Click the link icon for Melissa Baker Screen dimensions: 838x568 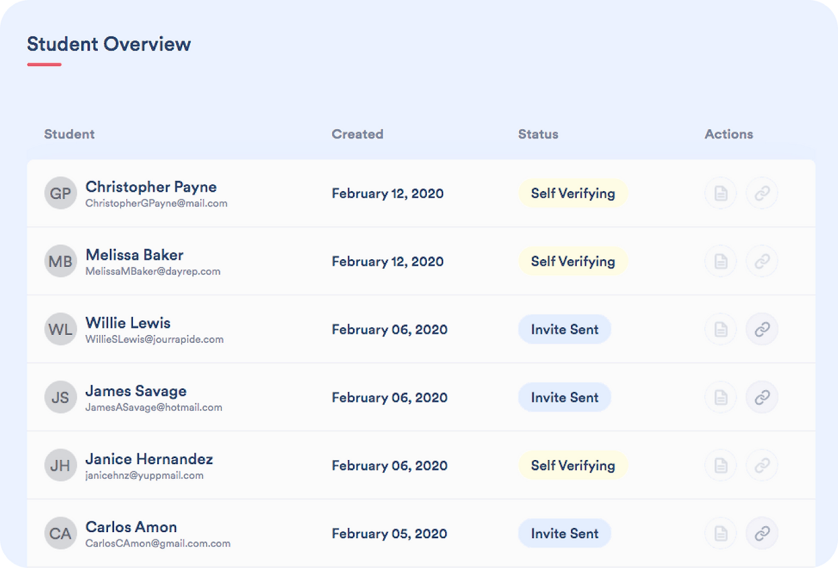[x=761, y=261]
